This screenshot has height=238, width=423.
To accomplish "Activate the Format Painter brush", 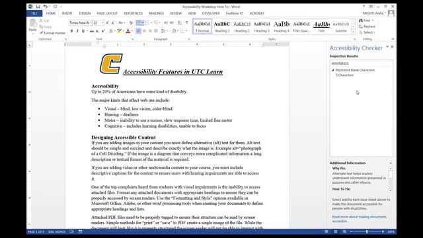I will (41, 33).
